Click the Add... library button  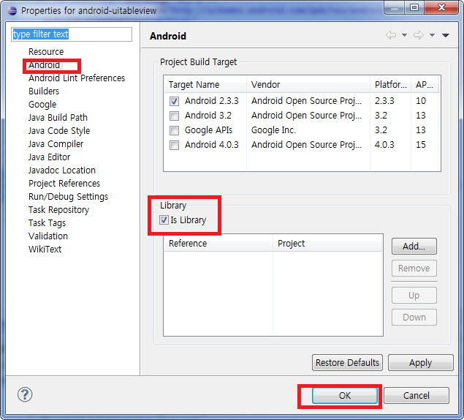pos(414,246)
